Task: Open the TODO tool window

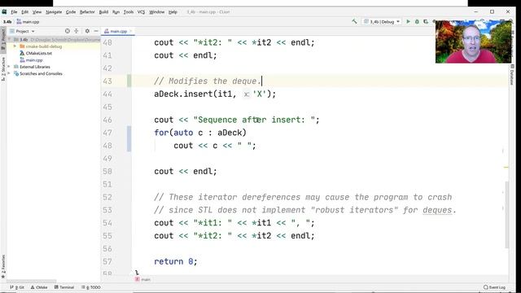Action: (x=91, y=287)
